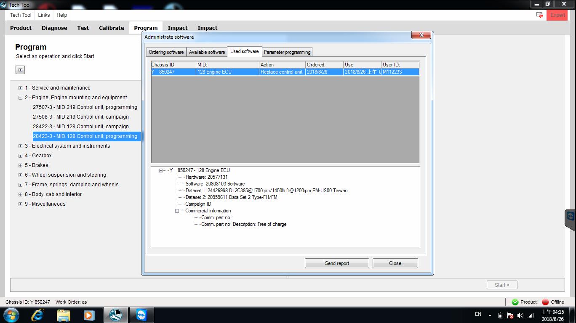Open the Windows Start menu
576x323 pixels.
click(x=11, y=315)
